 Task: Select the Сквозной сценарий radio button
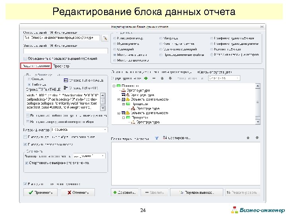coord(161,49)
